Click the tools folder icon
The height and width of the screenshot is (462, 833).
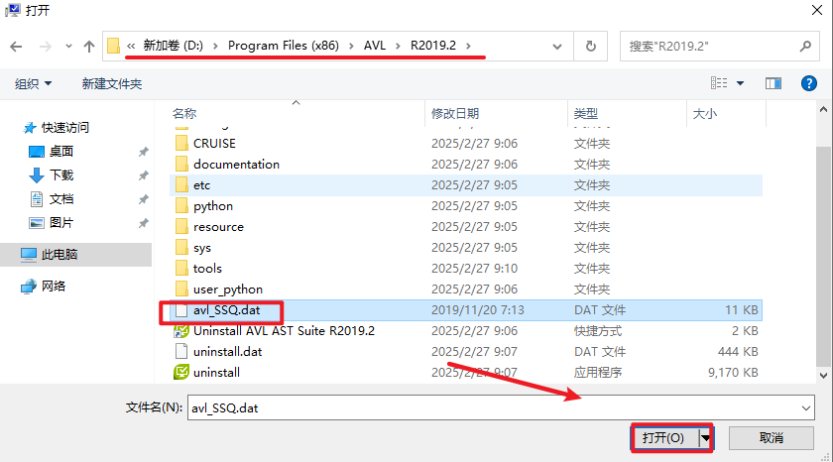point(181,268)
